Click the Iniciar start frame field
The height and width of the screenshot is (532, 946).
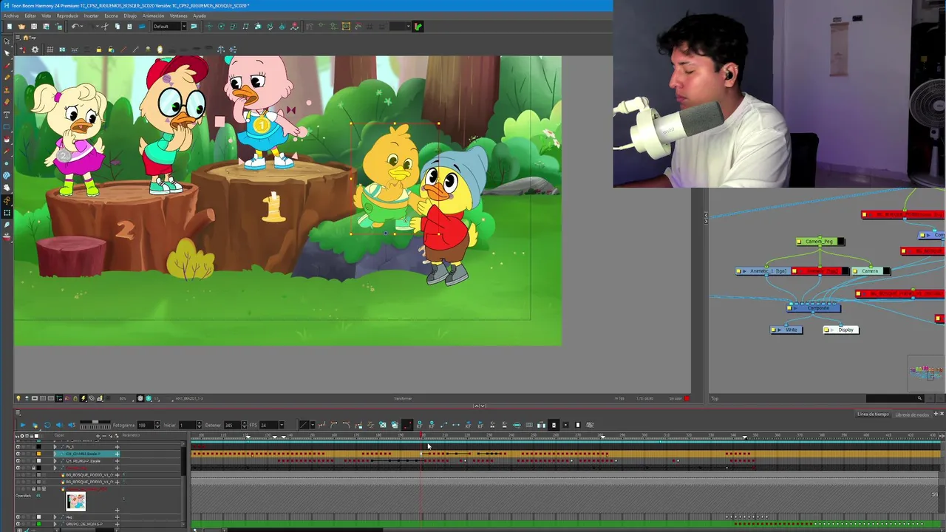(187, 425)
